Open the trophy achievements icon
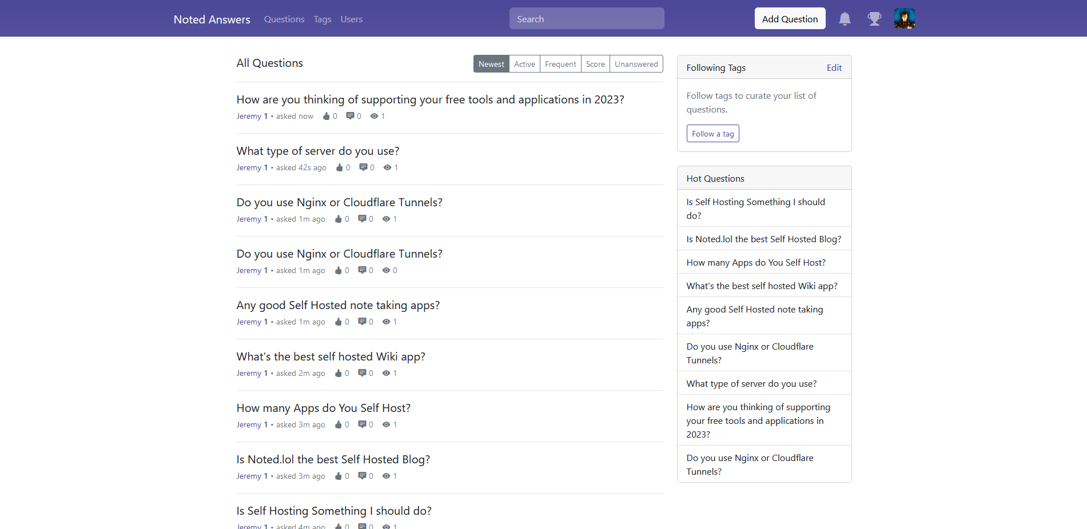Image resolution: width=1087 pixels, height=529 pixels. click(x=874, y=19)
